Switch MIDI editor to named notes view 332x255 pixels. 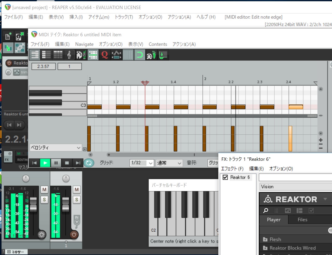tap(46, 55)
